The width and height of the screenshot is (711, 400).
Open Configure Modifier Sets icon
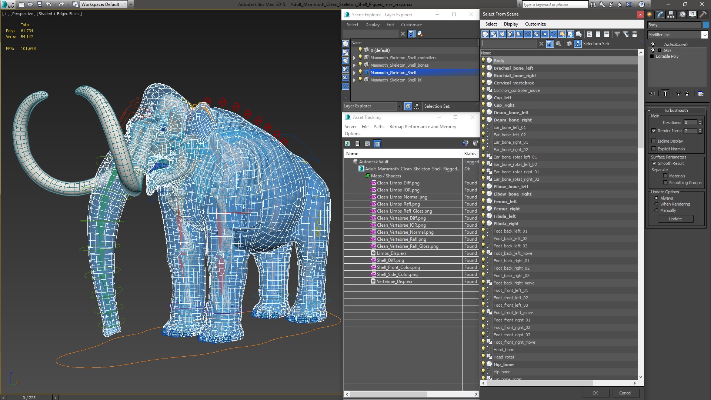(700, 94)
